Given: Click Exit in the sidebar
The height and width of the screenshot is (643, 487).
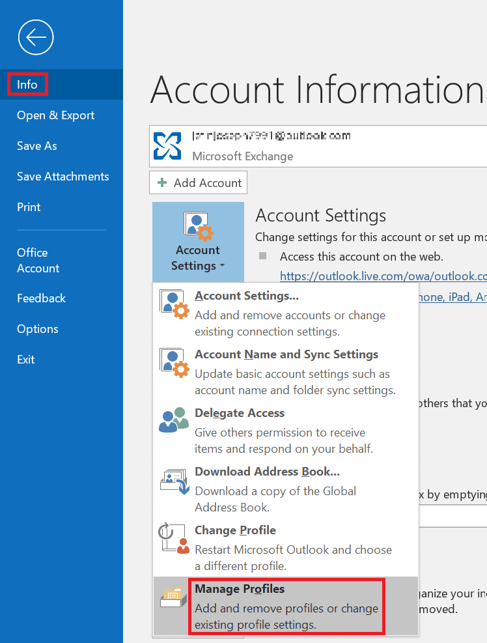Looking at the screenshot, I should pos(26,360).
